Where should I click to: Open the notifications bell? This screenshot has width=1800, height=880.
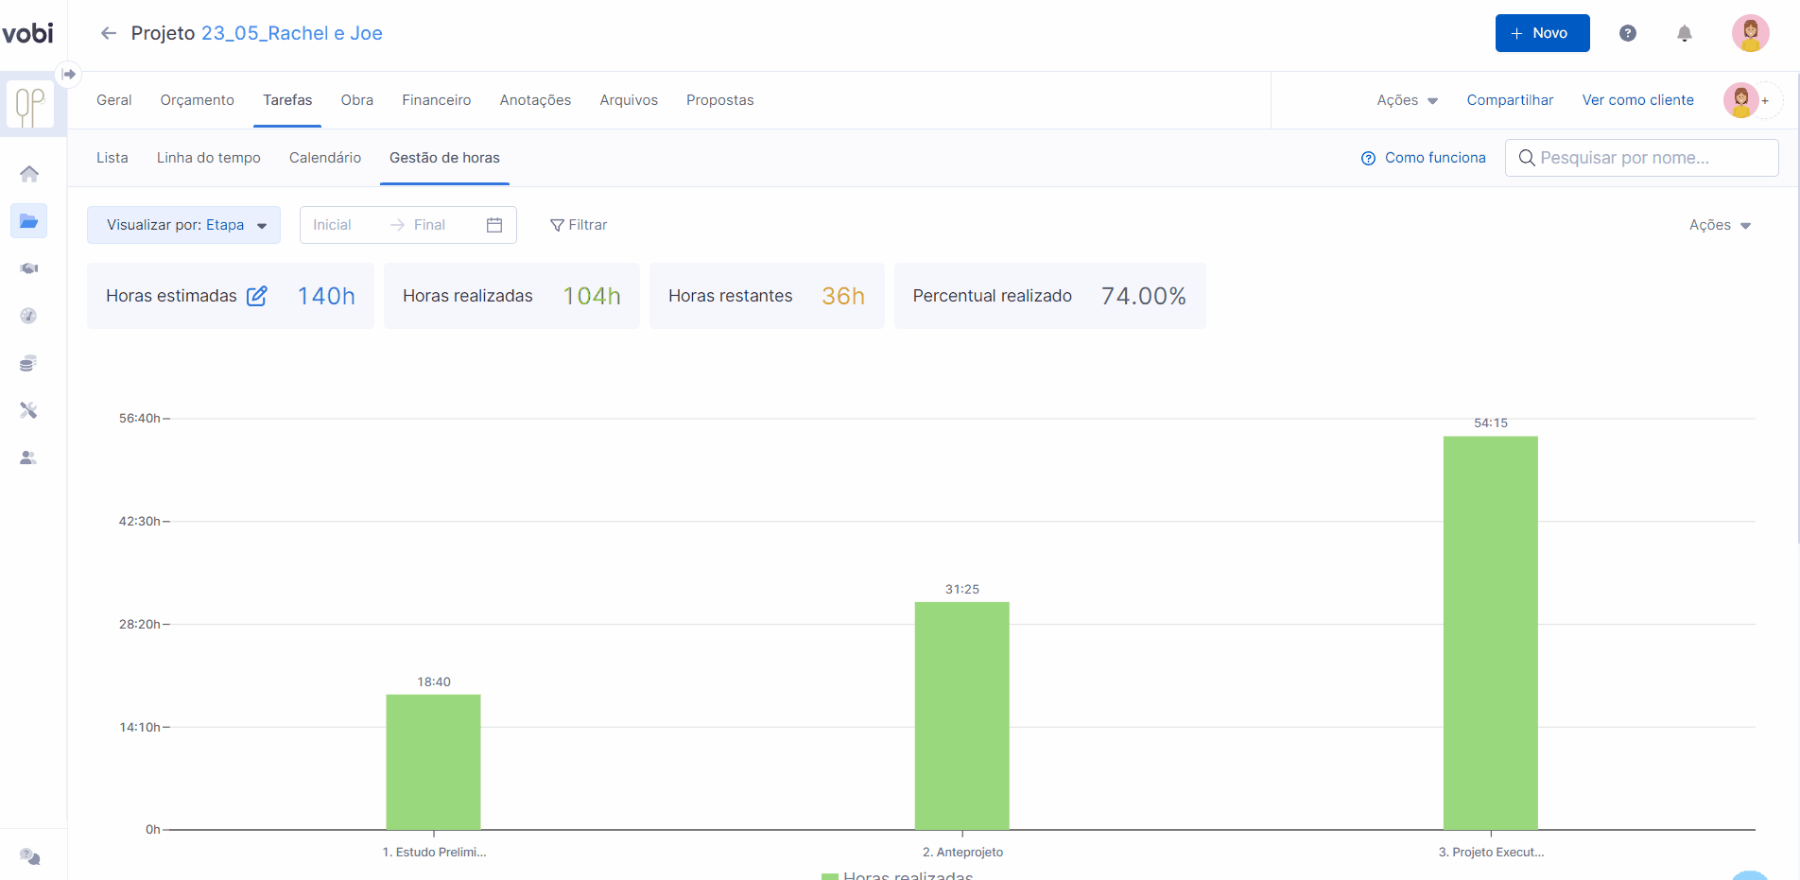1684,34
